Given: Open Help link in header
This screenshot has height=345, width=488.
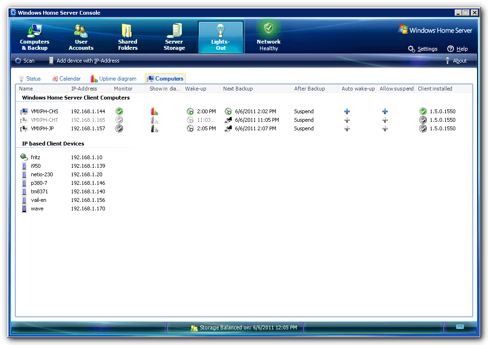Looking at the screenshot, I should [x=458, y=49].
